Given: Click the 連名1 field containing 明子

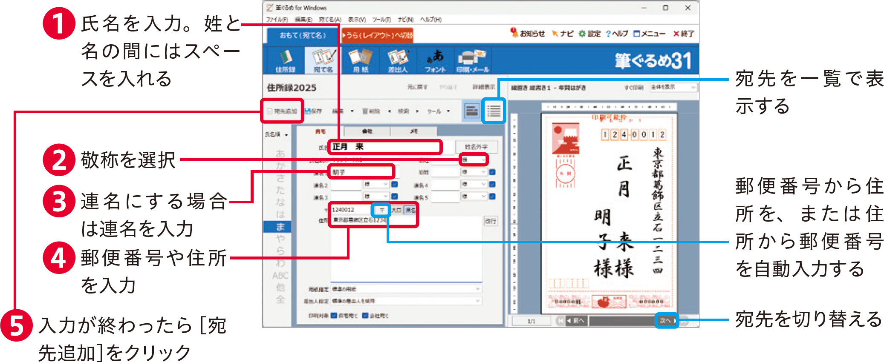Looking at the screenshot, I should [x=361, y=172].
